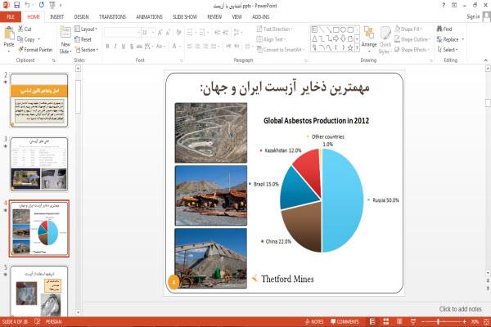Switch to the SLIDE SHOW tab
Viewport: 491px width, 327px height.
pyautogui.click(x=185, y=16)
